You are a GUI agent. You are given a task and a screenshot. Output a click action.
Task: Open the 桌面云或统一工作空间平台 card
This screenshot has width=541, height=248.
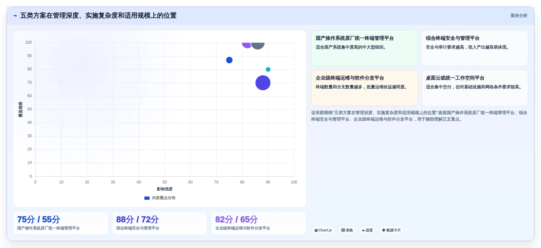[475, 88]
